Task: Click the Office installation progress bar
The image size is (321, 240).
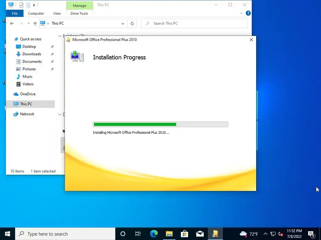Action: (160, 124)
